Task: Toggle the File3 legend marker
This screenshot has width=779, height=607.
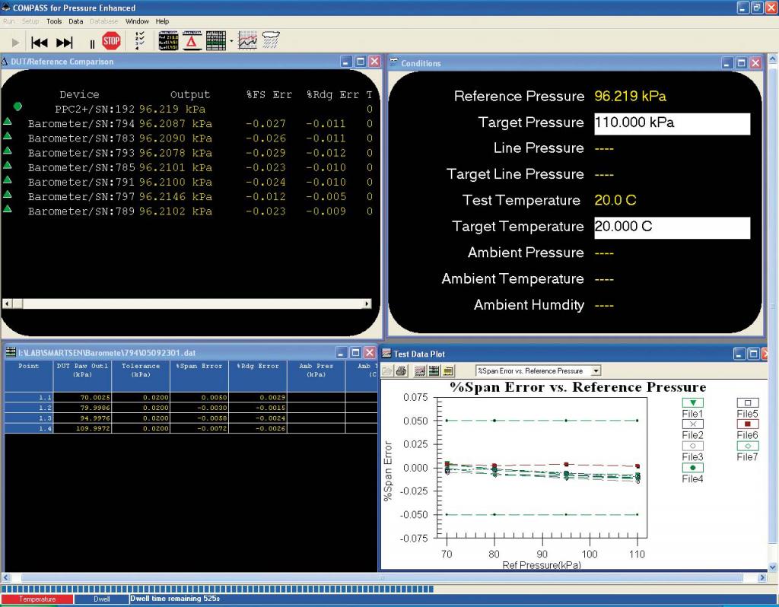Action: tap(692, 446)
